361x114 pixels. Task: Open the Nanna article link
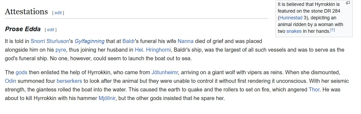[185, 41]
